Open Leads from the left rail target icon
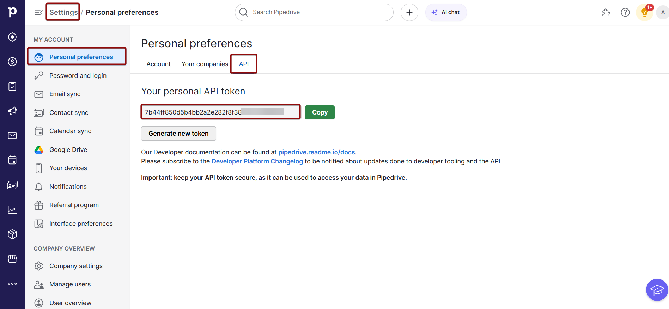The width and height of the screenshot is (669, 309). (x=12, y=37)
